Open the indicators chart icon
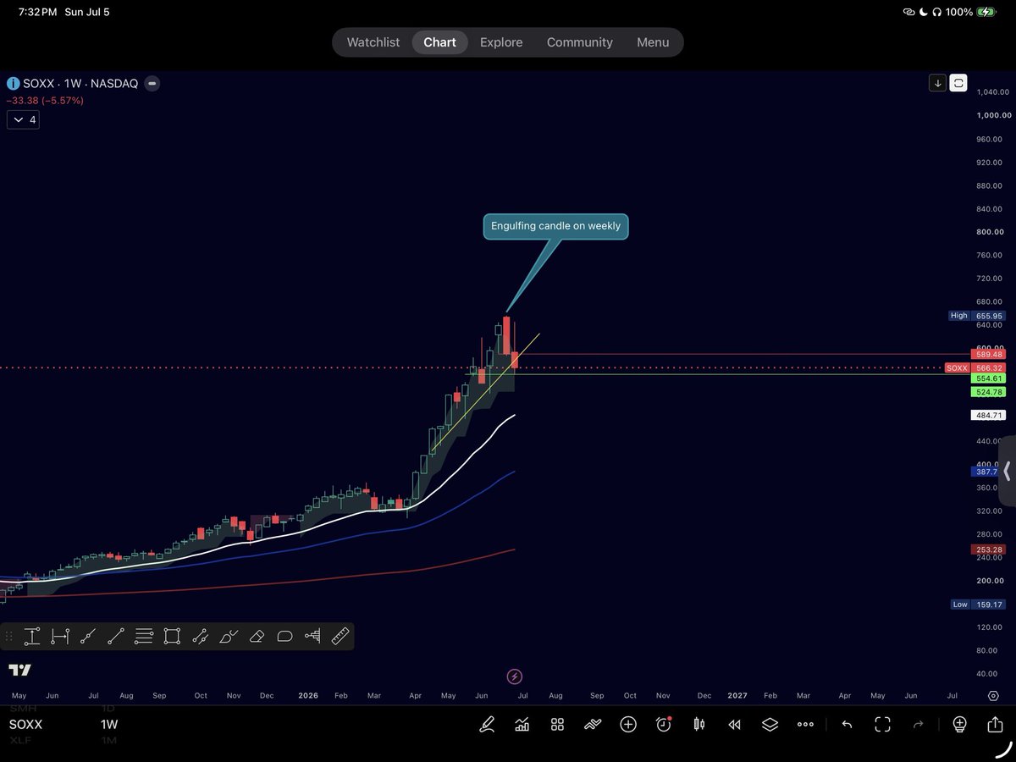Image resolution: width=1016 pixels, height=762 pixels. point(522,724)
